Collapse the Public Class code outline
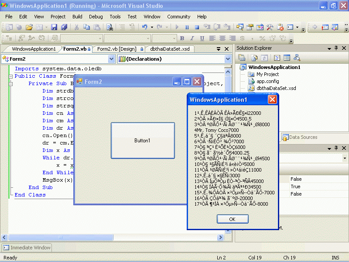Screen dimensions: 349x262 pyautogui.click(x=10, y=76)
